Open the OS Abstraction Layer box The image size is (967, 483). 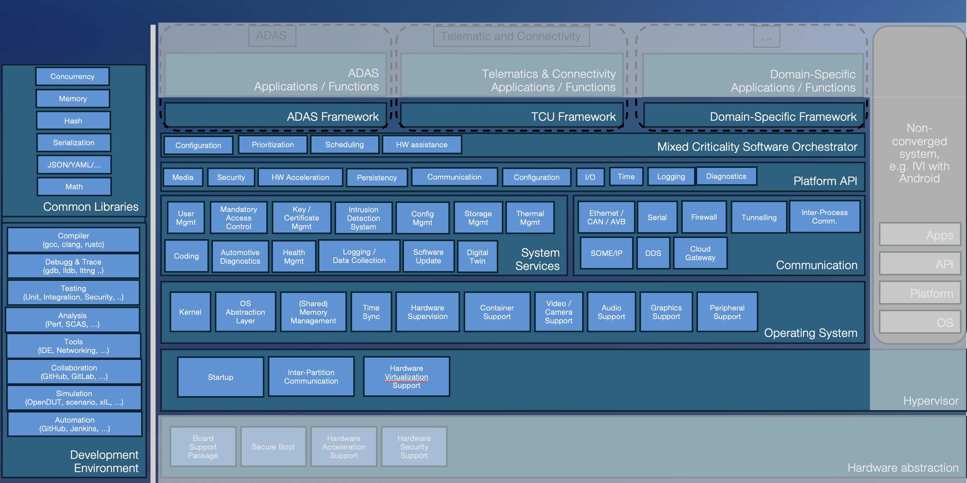245,312
